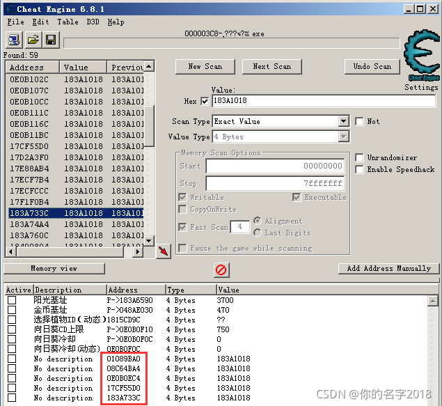Viewport: 442px width, 406px height.
Task: Toggle the Executable checkbox
Action: pyautogui.click(x=297, y=197)
